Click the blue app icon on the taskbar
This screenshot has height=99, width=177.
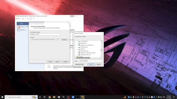pos(73,97)
